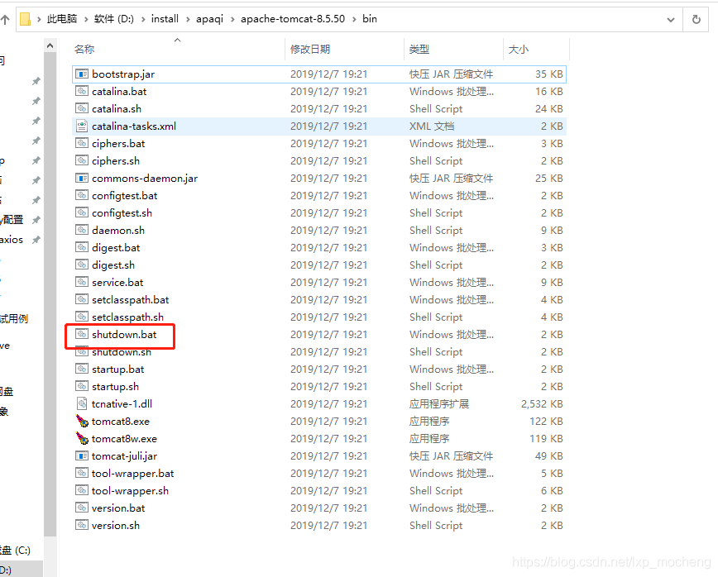This screenshot has height=577, width=718.
Task: Select the configtest.bat file name
Action: click(124, 196)
